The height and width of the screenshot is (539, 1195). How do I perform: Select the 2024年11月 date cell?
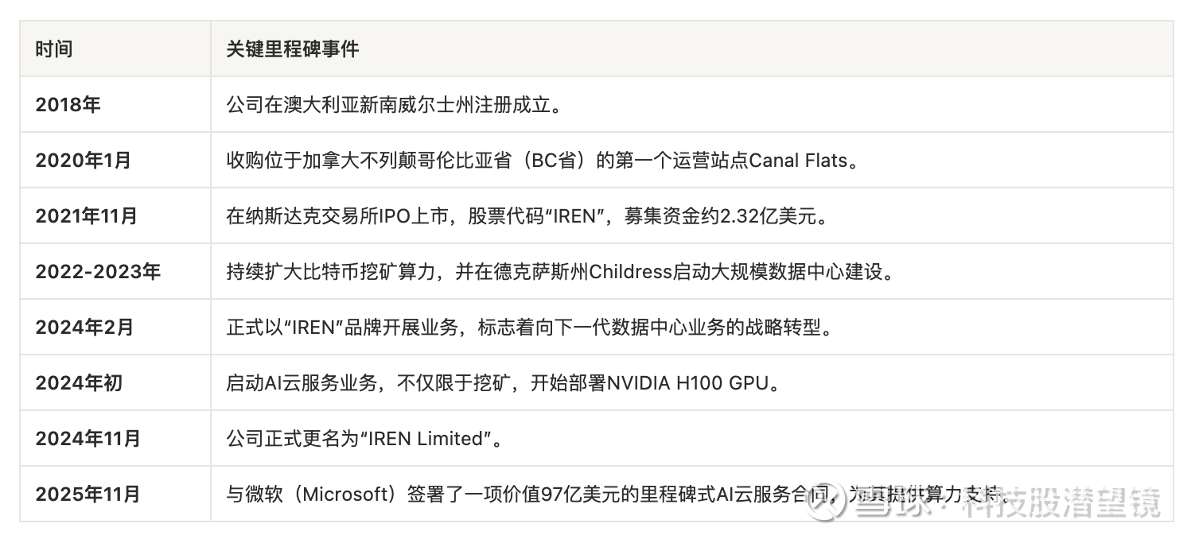[88, 439]
